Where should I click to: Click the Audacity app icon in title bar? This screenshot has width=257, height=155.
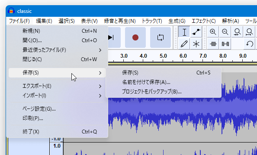(11, 11)
